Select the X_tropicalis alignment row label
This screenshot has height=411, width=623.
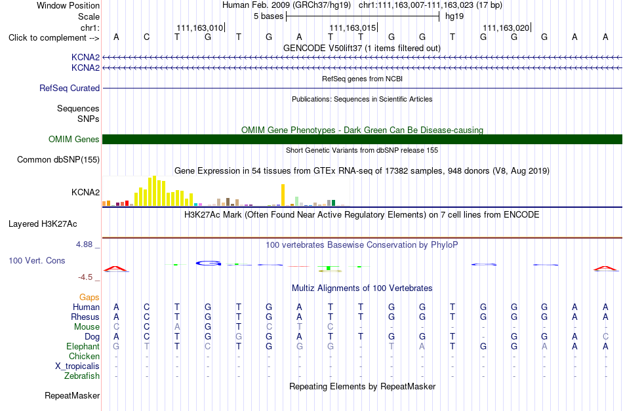(77, 366)
